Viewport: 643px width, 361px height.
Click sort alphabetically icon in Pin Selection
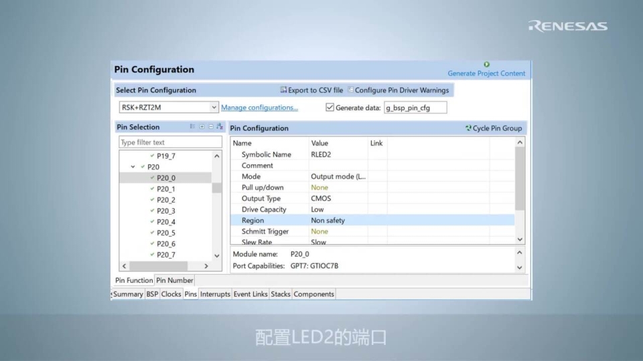pyautogui.click(x=220, y=126)
